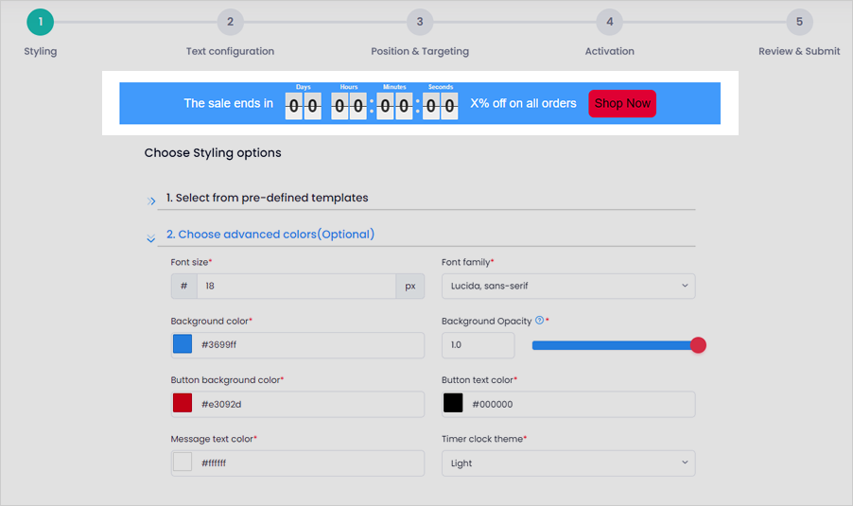The height and width of the screenshot is (506, 853).
Task: Edit Background Opacity value 1.0
Action: (479, 345)
